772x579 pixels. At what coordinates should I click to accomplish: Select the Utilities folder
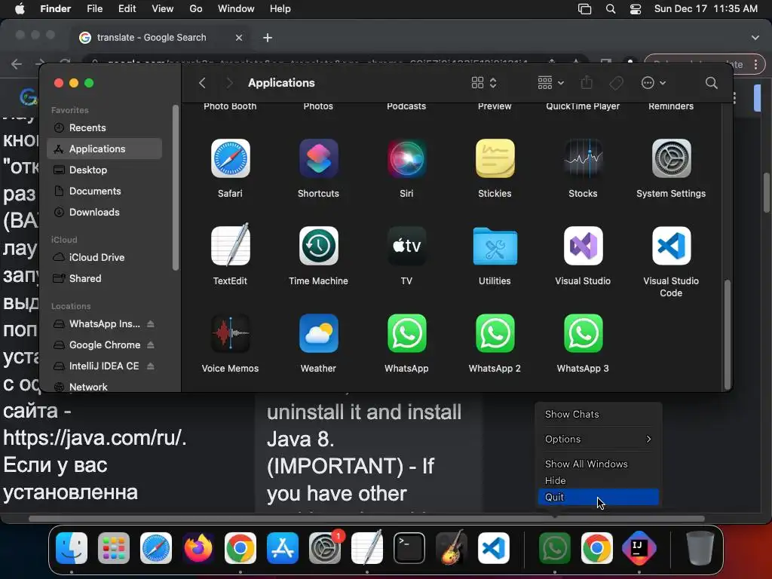point(495,246)
